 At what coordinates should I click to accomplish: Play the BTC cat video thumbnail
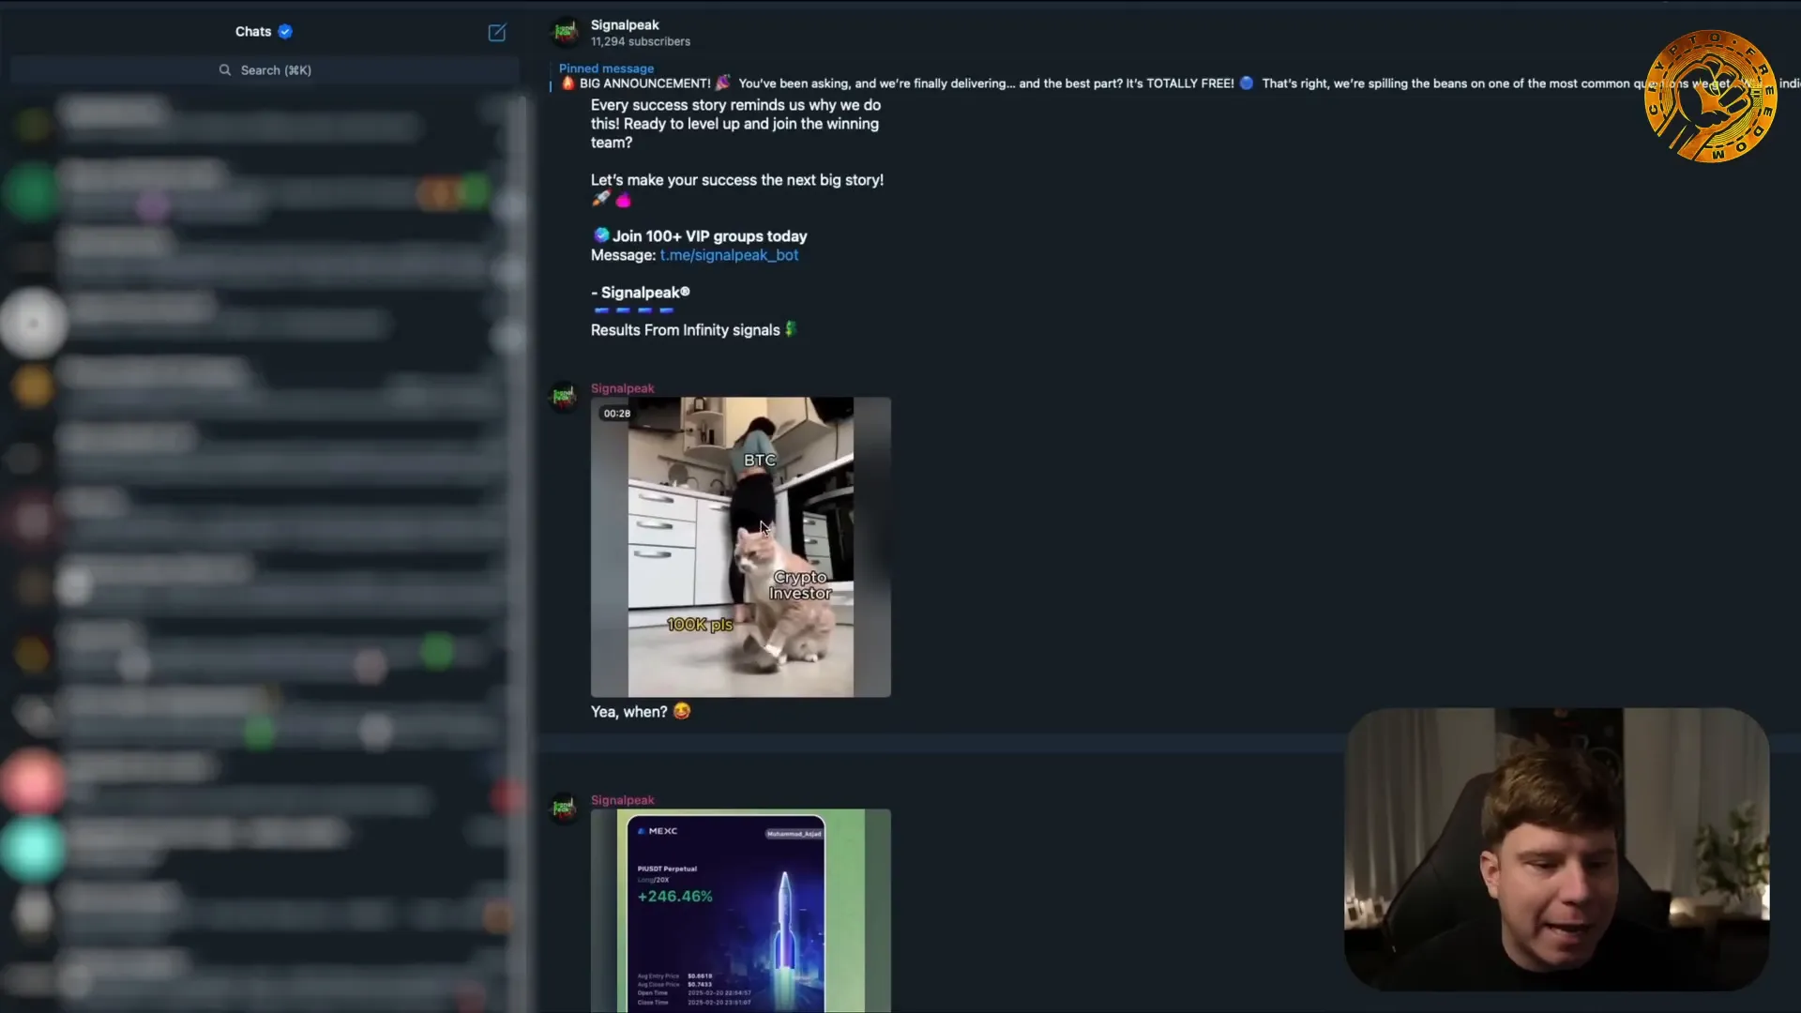click(x=741, y=547)
